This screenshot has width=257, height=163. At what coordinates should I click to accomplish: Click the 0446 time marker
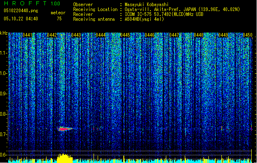(150, 35)
